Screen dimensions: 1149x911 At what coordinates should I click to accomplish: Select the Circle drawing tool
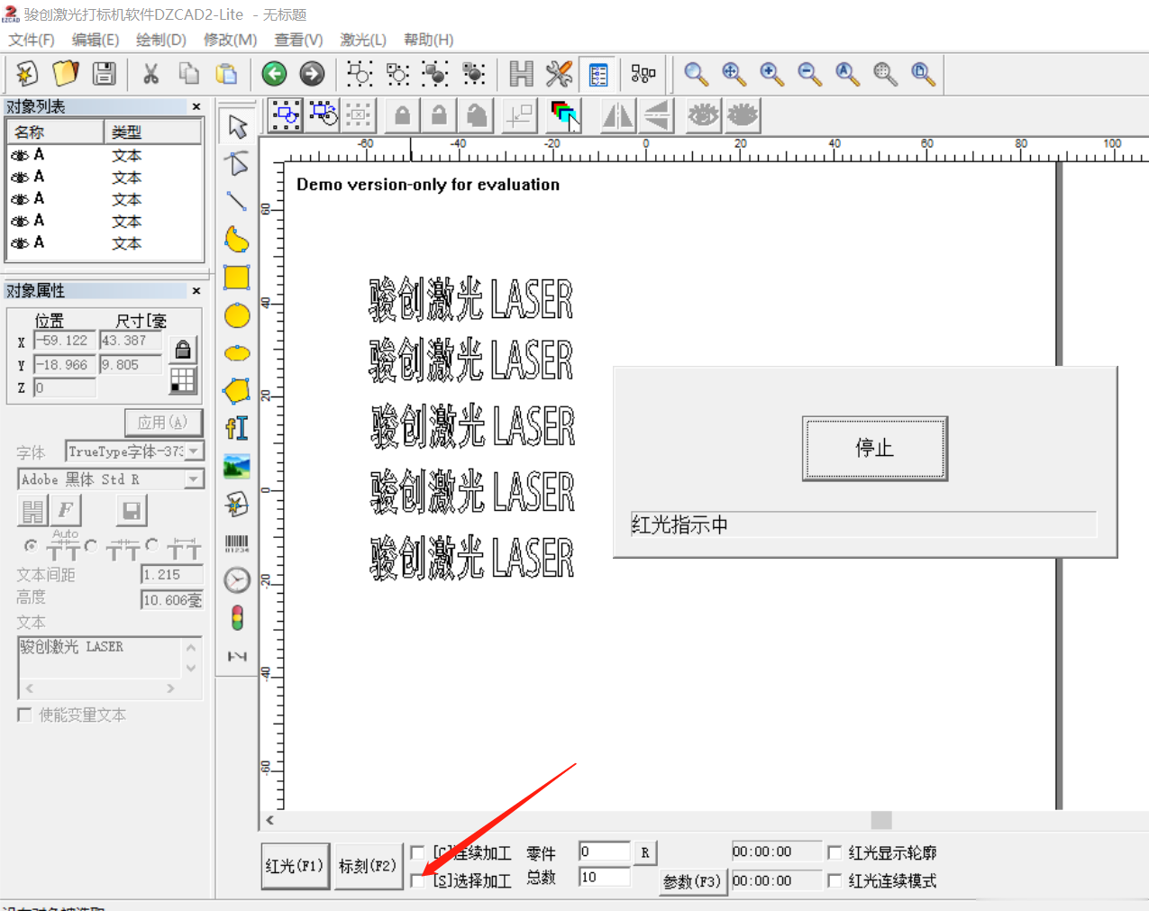tap(237, 315)
